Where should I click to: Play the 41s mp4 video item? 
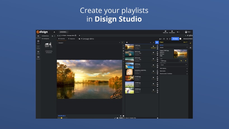[x=153, y=52]
